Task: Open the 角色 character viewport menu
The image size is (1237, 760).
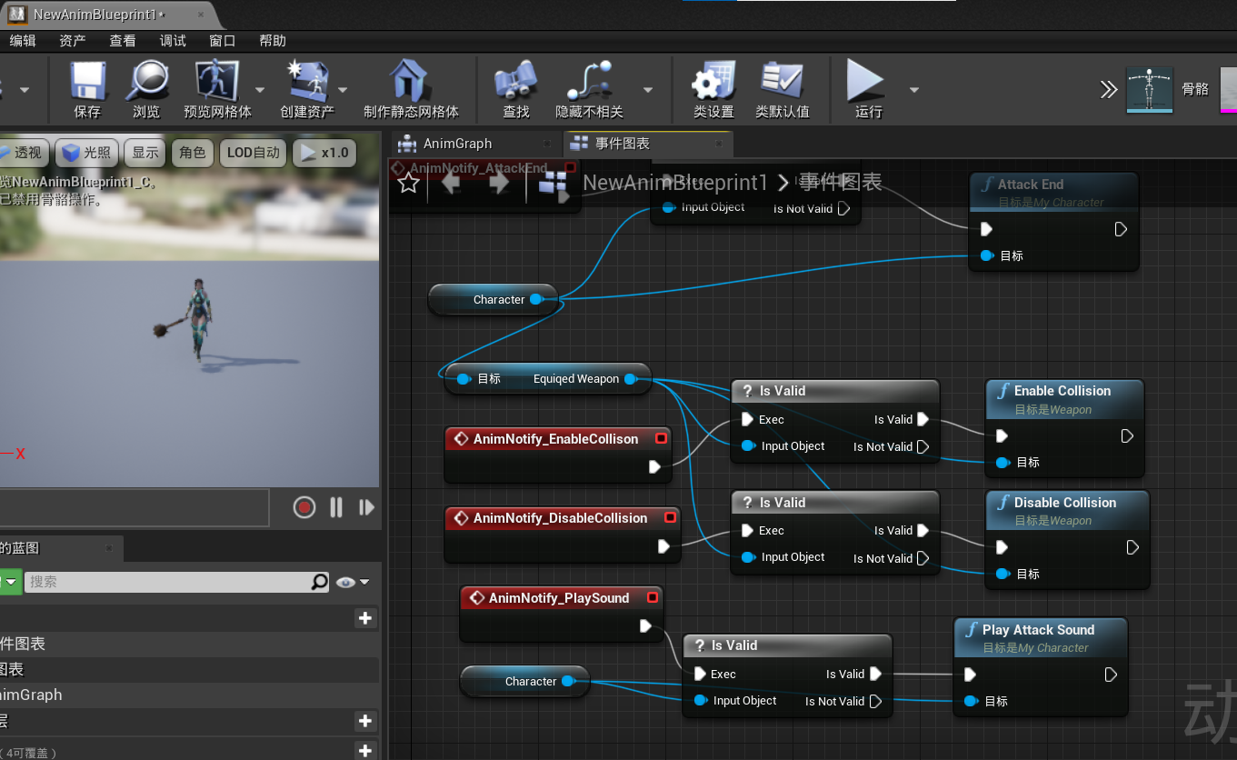Action: [x=193, y=153]
